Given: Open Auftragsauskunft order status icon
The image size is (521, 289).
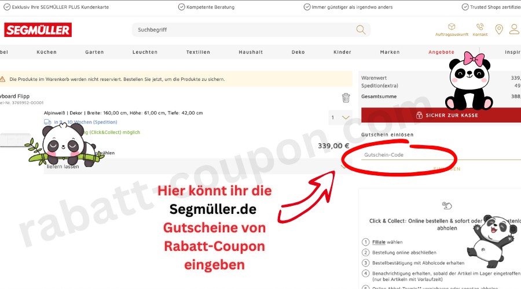Looking at the screenshot, I should click(x=451, y=27).
